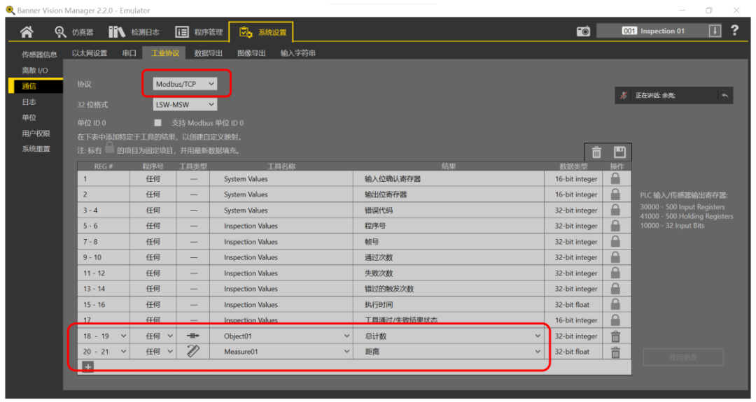Expand the Object01 tool name dropdown

coord(346,336)
